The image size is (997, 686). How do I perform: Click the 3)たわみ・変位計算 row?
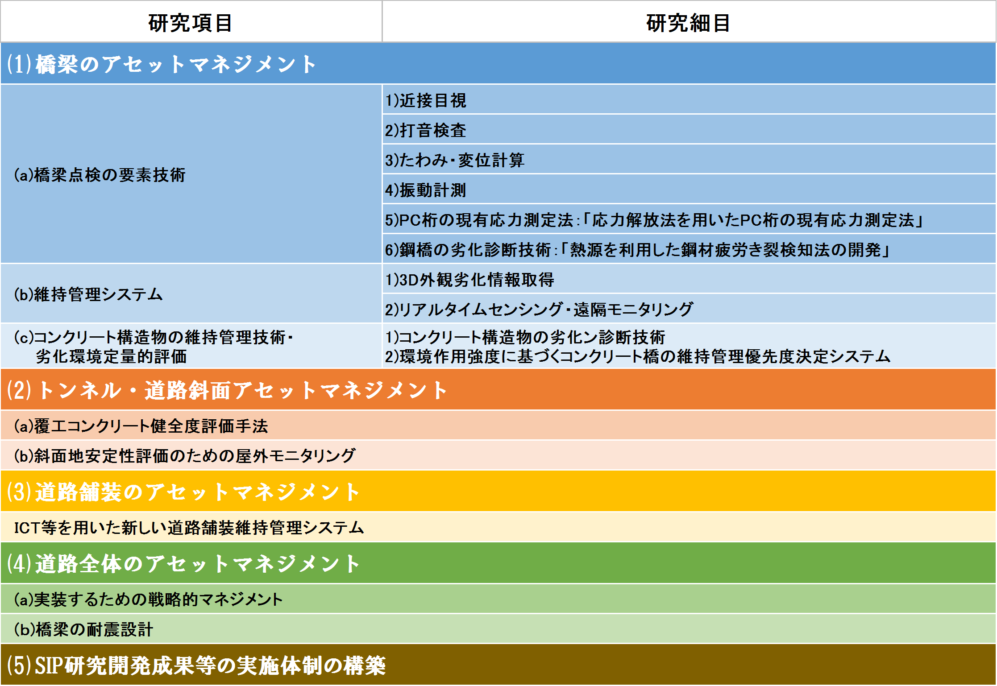coord(689,159)
